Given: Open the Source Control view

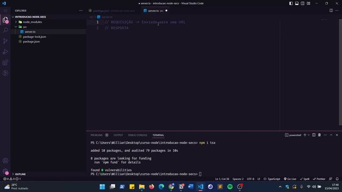Looking at the screenshot, I should click(x=5, y=41).
